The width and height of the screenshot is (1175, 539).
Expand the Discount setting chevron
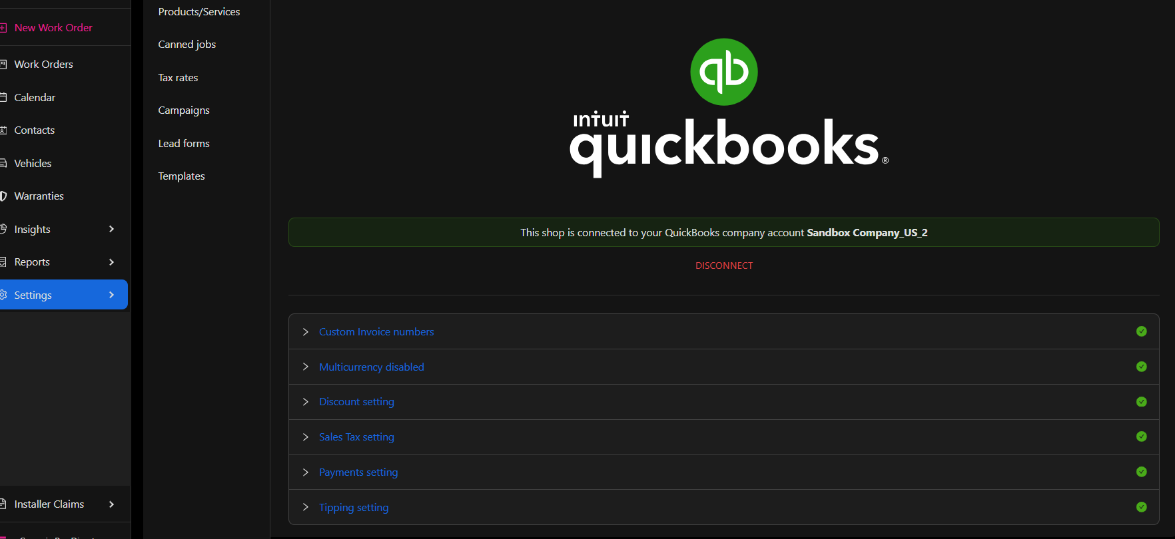pos(306,402)
